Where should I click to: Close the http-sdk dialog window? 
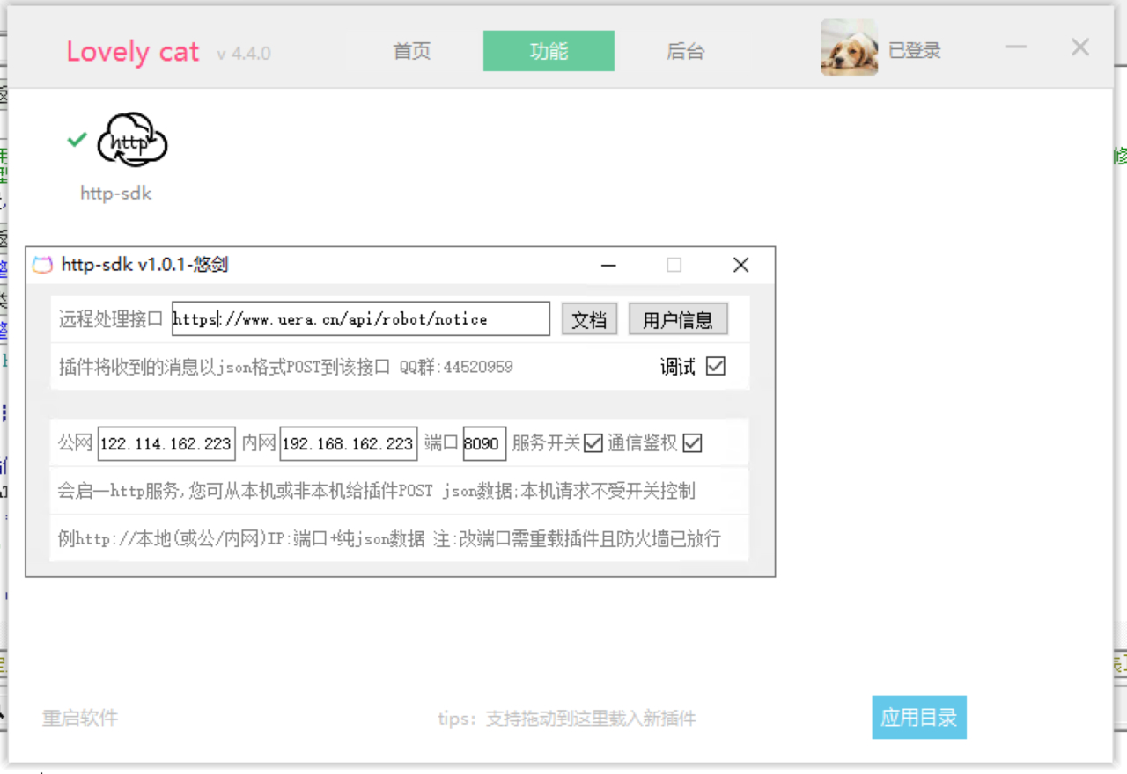coord(741,265)
